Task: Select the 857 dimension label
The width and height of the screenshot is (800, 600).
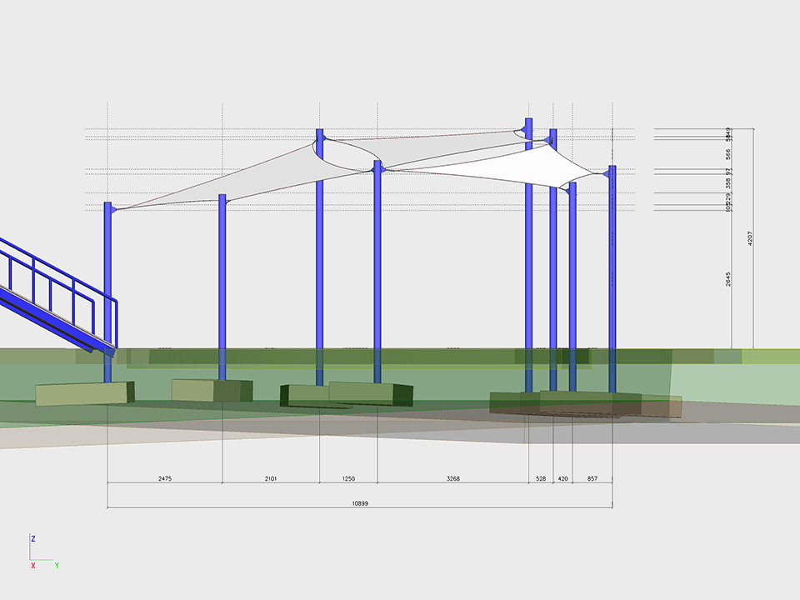Action: coord(592,479)
